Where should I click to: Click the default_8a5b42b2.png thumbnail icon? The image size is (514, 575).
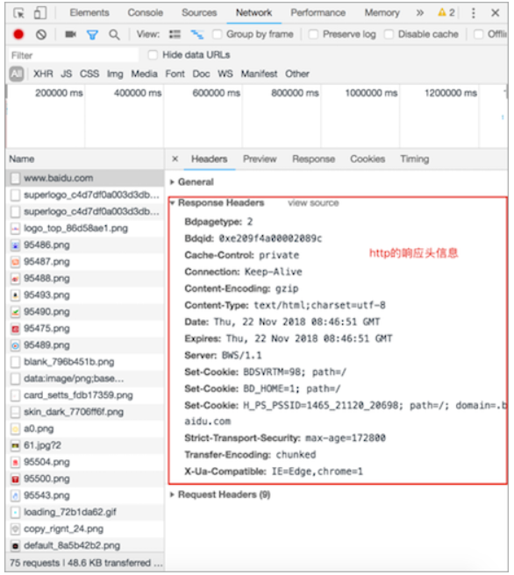point(15,546)
